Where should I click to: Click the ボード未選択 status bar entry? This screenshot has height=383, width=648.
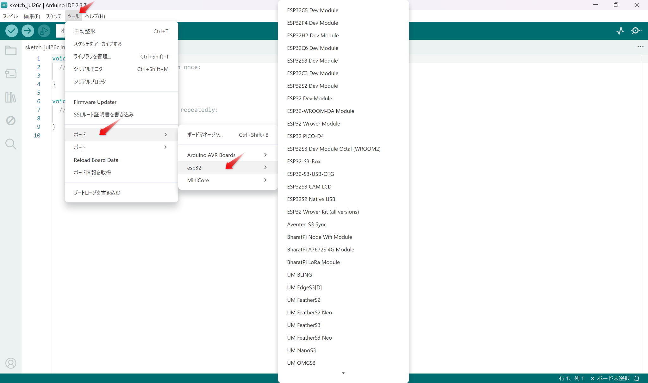point(610,378)
